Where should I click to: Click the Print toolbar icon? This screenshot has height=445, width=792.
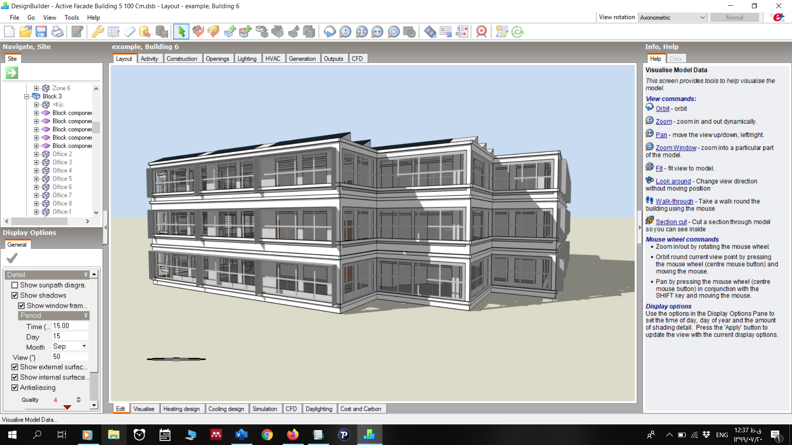coord(57,32)
